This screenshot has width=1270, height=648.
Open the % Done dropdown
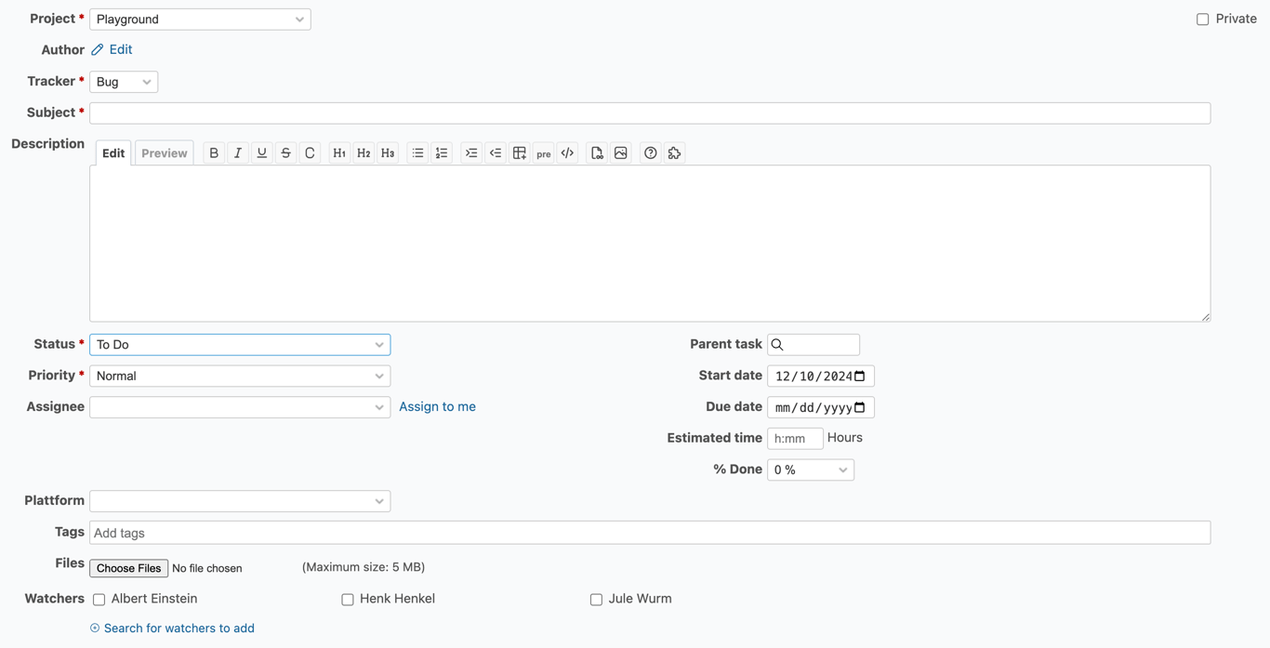pyautogui.click(x=810, y=469)
